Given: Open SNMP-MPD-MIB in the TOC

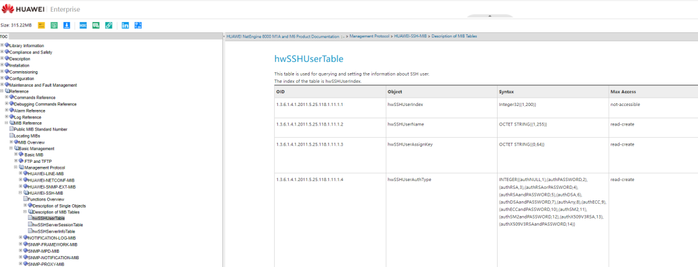Looking at the screenshot, I should tap(43, 251).
